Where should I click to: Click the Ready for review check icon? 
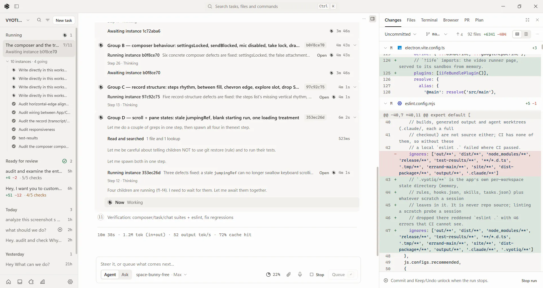click(x=65, y=161)
